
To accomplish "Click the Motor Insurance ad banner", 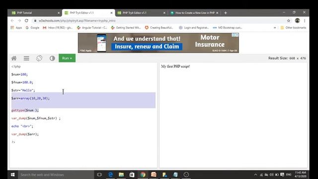I will pyautogui.click(x=159, y=43).
